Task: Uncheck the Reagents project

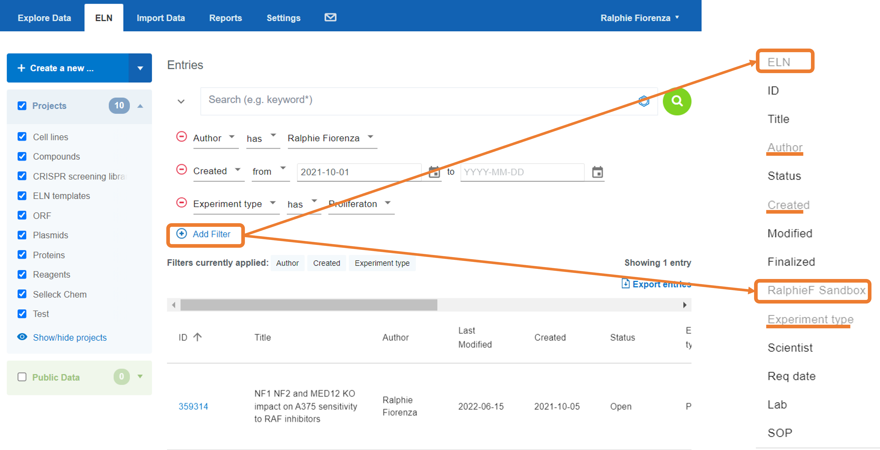Action: [x=22, y=274]
